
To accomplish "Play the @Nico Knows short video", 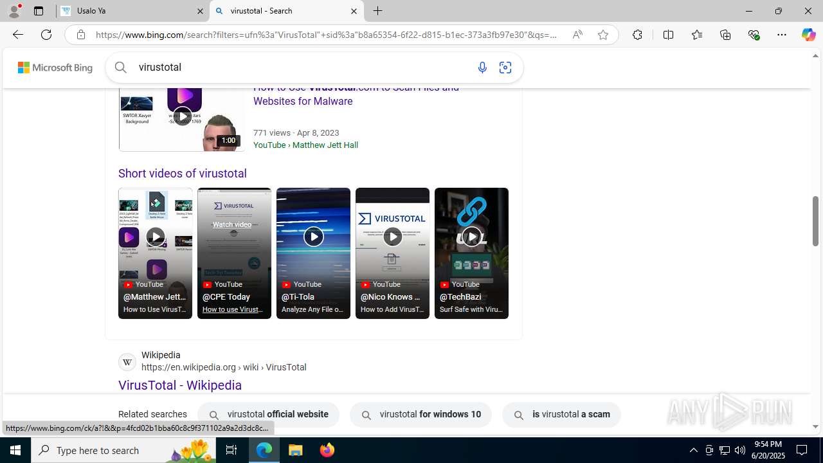I will pos(392,253).
